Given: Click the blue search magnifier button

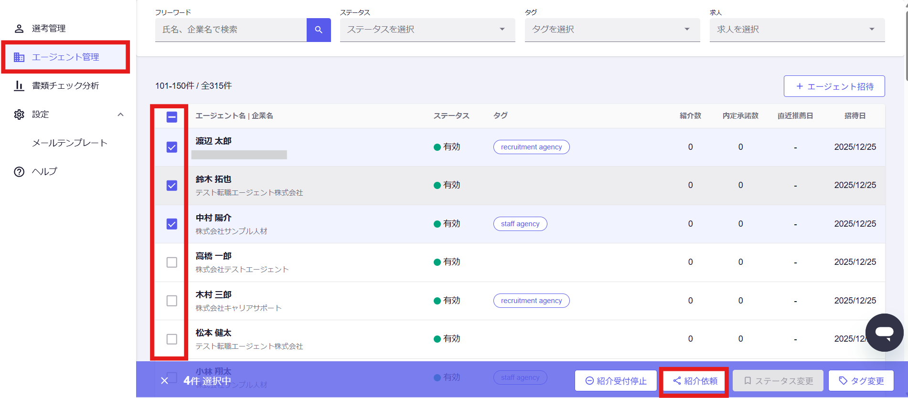Looking at the screenshot, I should click(x=319, y=30).
